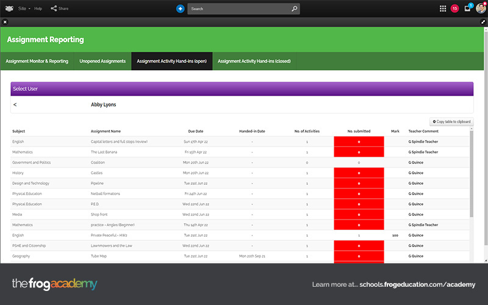Select the 'Tube Map' assignment
Viewport: 488px width, 305px height.
pos(99,256)
